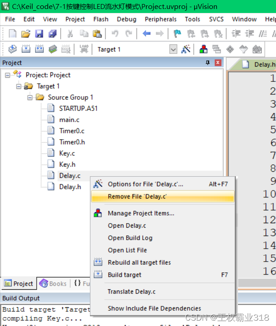Stop build toolbar icon
Screen dimensions: 276x326
[x=66, y=49]
